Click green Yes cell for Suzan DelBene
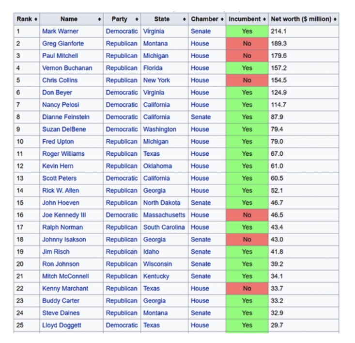The image size is (355, 343). coord(247,130)
